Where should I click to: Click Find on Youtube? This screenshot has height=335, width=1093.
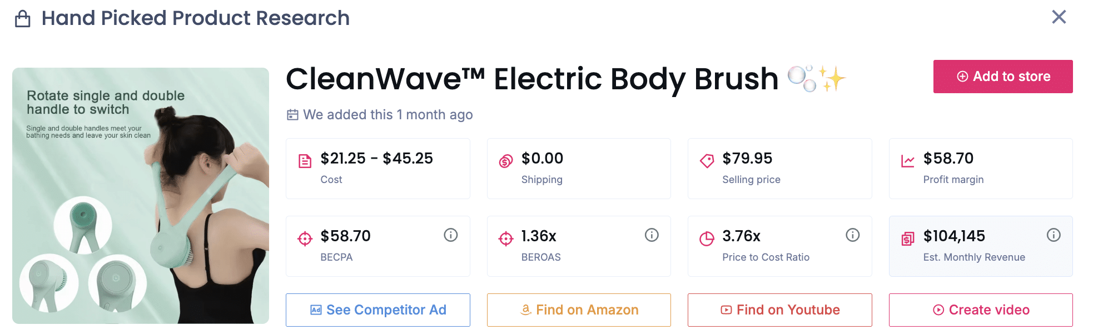[779, 309]
